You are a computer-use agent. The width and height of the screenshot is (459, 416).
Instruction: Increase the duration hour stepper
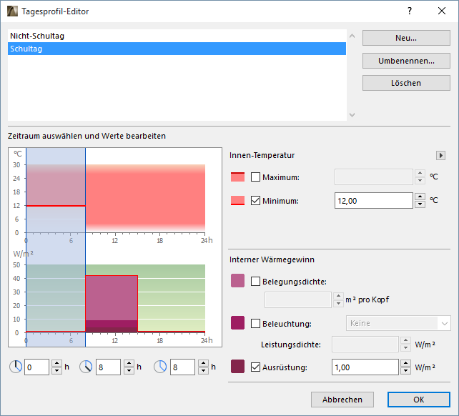click(203, 363)
